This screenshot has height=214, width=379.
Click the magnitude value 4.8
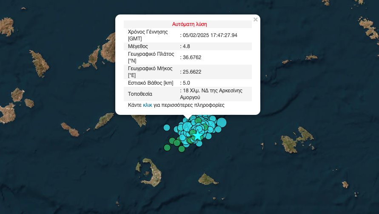point(186,46)
